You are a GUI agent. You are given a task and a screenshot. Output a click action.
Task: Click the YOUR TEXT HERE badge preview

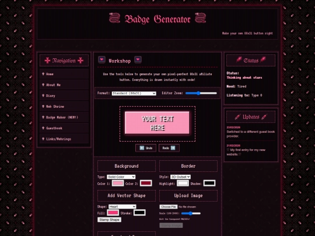[157, 123]
